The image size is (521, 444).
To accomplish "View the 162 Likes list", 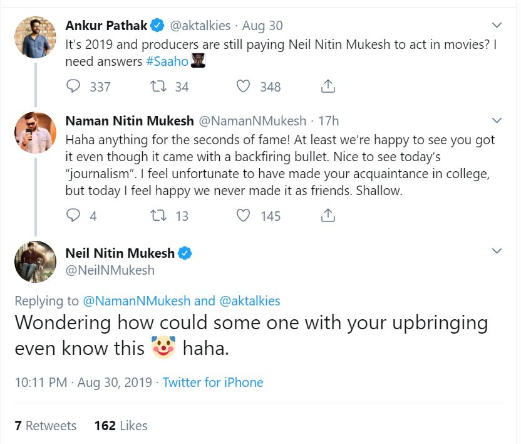I will tap(121, 426).
